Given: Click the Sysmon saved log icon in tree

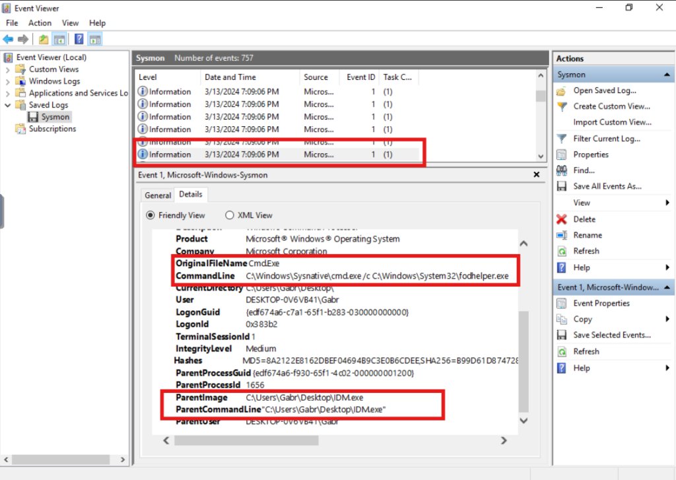Looking at the screenshot, I should tap(33, 117).
